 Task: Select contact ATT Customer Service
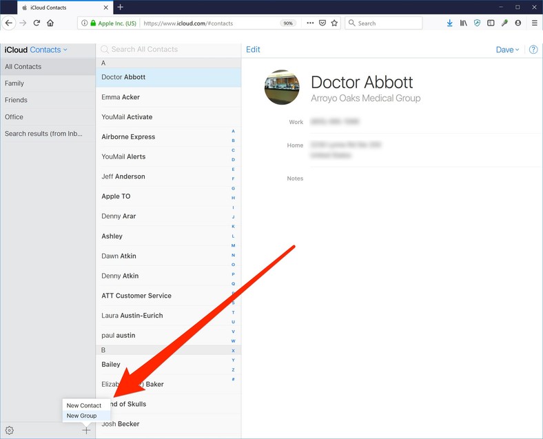(168, 296)
